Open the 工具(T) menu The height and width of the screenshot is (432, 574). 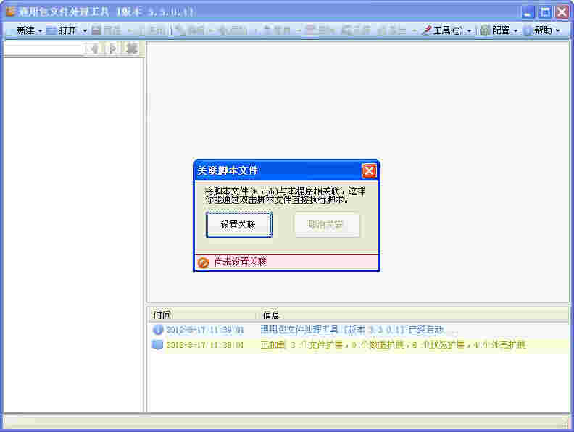coord(448,30)
